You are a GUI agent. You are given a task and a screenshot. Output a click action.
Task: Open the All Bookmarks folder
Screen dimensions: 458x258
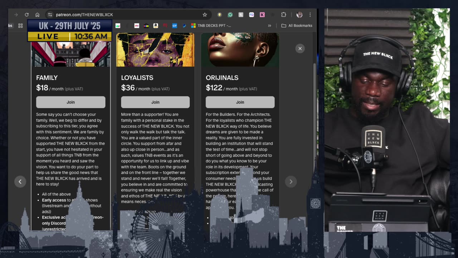297,26
